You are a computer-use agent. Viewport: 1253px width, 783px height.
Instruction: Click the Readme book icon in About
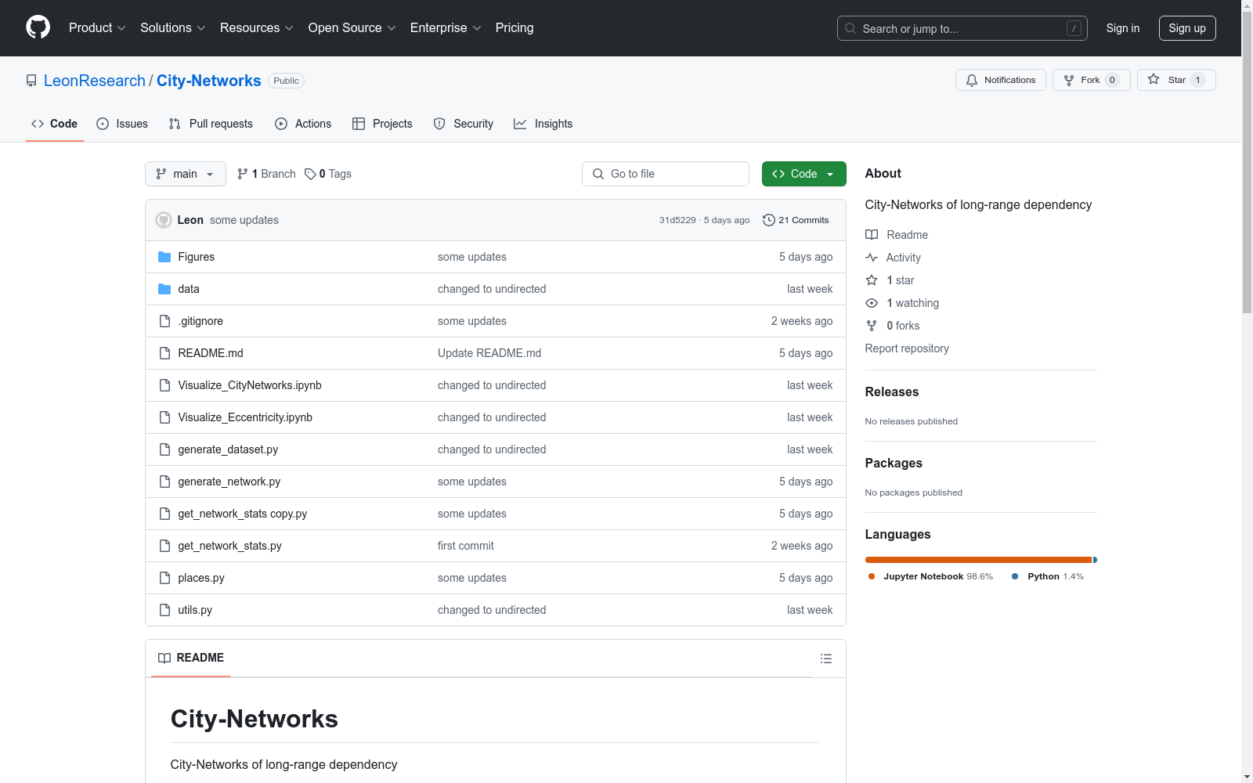coord(872,235)
